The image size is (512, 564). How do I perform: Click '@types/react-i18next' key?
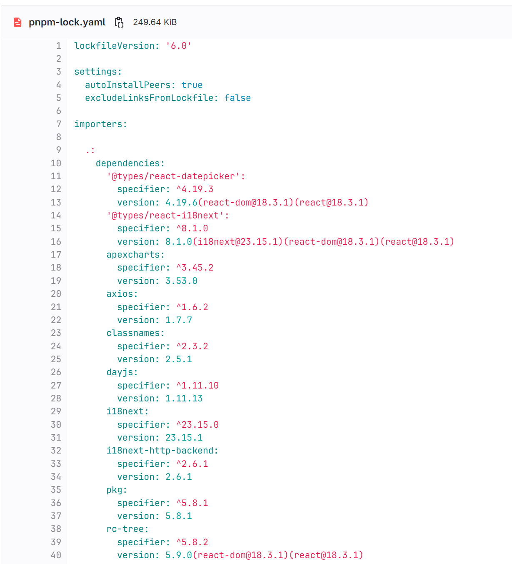tap(168, 215)
